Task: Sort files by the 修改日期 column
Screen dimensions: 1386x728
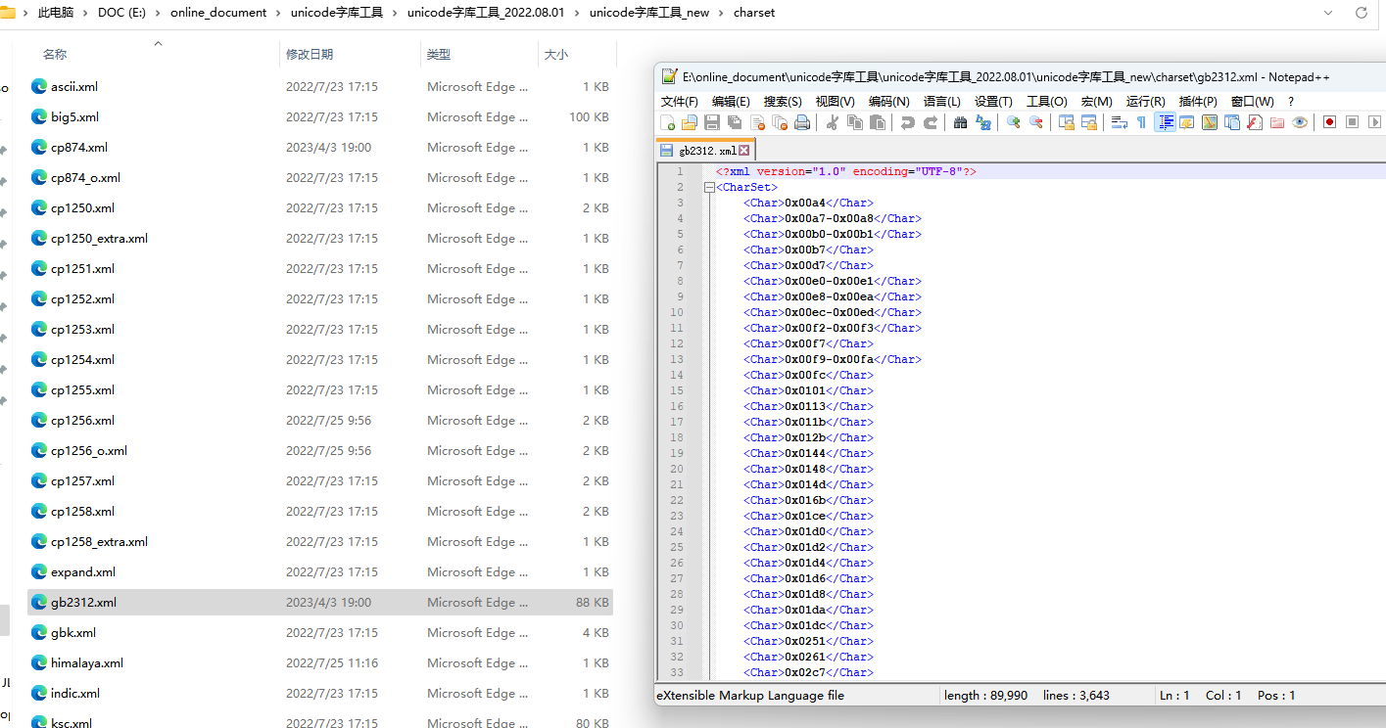Action: [310, 55]
